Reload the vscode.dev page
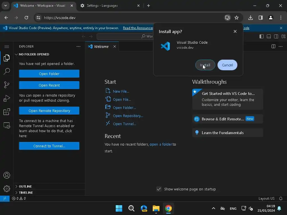287x215 pixels. point(26,18)
